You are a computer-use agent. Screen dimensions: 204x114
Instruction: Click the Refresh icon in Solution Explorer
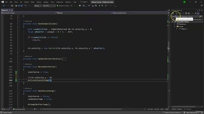(x=183, y=13)
